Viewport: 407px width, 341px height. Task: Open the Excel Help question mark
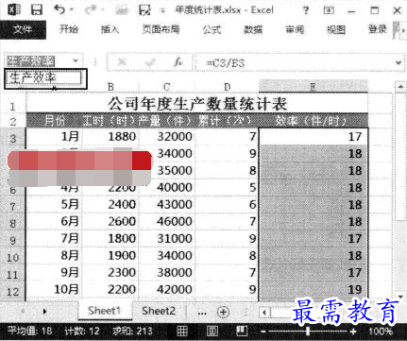point(306,10)
